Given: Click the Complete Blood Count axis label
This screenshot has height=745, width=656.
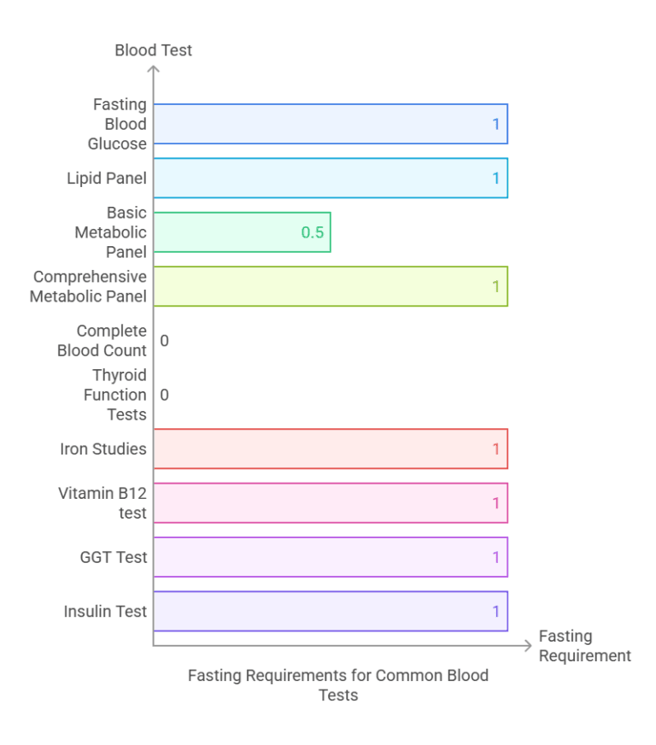Looking at the screenshot, I should coord(102,340).
